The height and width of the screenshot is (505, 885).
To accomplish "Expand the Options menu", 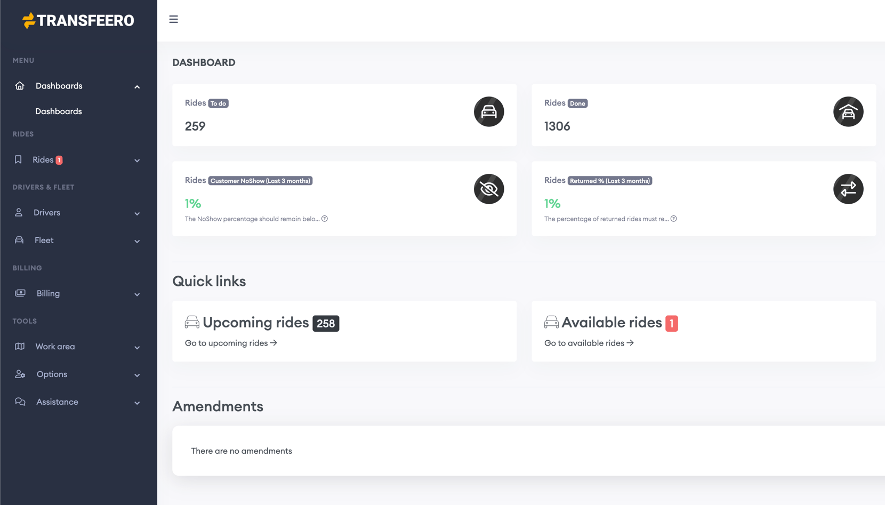I will [138, 374].
